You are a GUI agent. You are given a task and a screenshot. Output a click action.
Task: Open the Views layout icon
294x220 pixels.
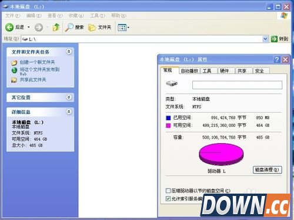click(122, 28)
